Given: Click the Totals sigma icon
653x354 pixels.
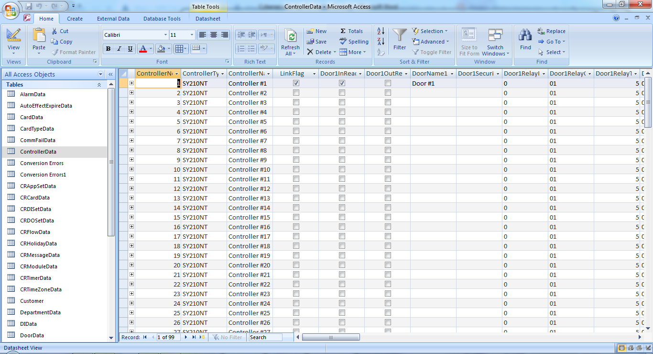Looking at the screenshot, I should point(344,31).
